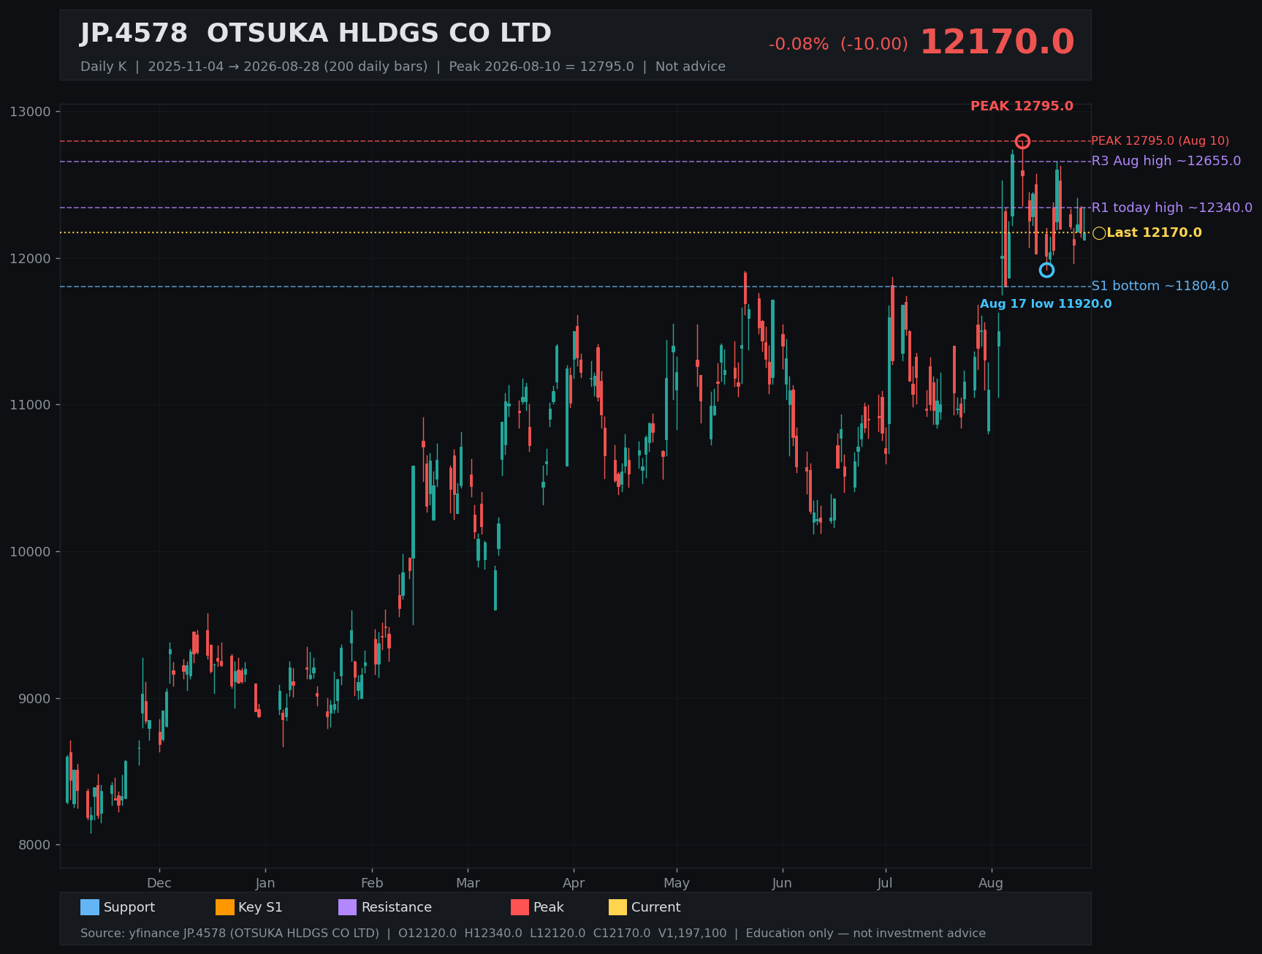Click the 11000 y-axis tick label
Viewport: 1262px width, 954px height.
point(31,405)
